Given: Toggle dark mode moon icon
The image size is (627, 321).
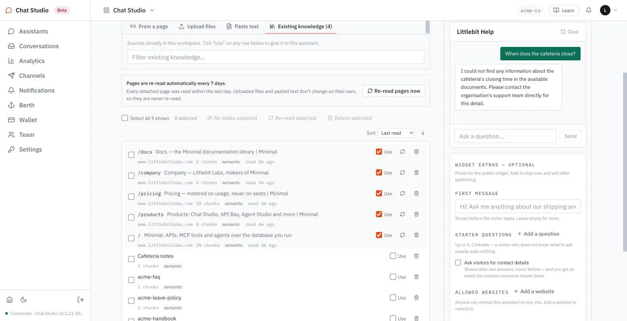Looking at the screenshot, I should pyautogui.click(x=24, y=300).
